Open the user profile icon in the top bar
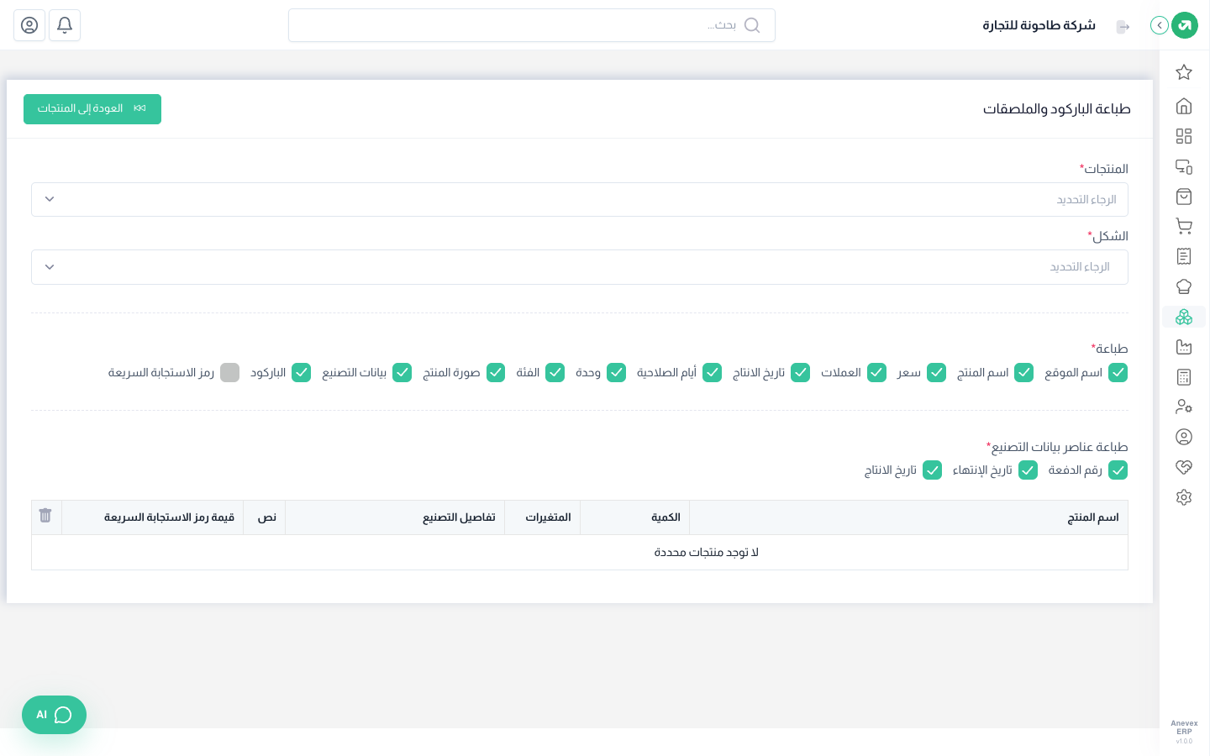 pyautogui.click(x=29, y=25)
